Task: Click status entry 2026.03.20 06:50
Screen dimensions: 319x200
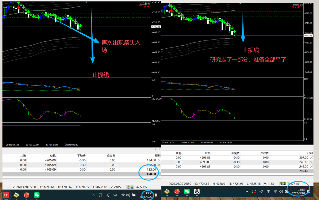Action: [x=180, y=183]
